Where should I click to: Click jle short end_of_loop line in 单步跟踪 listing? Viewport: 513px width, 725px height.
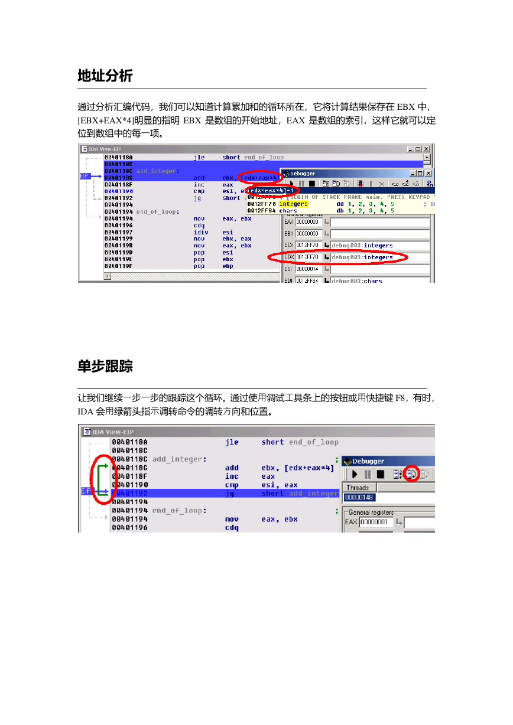(x=225, y=442)
